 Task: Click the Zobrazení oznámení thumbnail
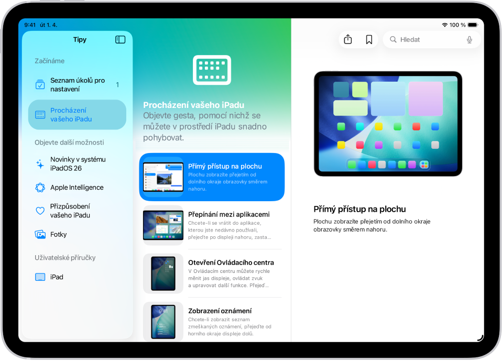[x=163, y=322]
